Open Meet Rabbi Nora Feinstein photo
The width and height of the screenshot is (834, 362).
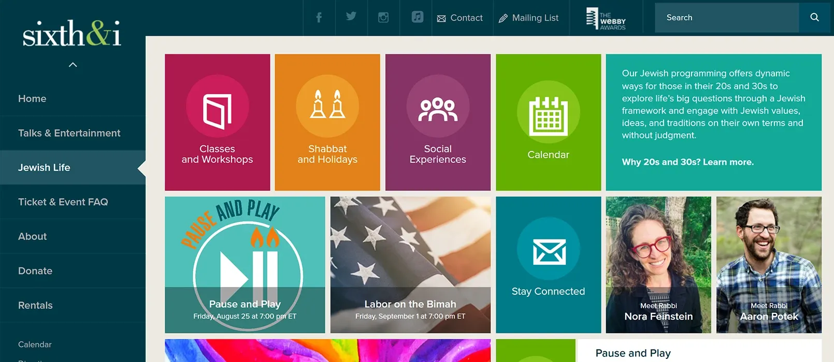click(658, 265)
